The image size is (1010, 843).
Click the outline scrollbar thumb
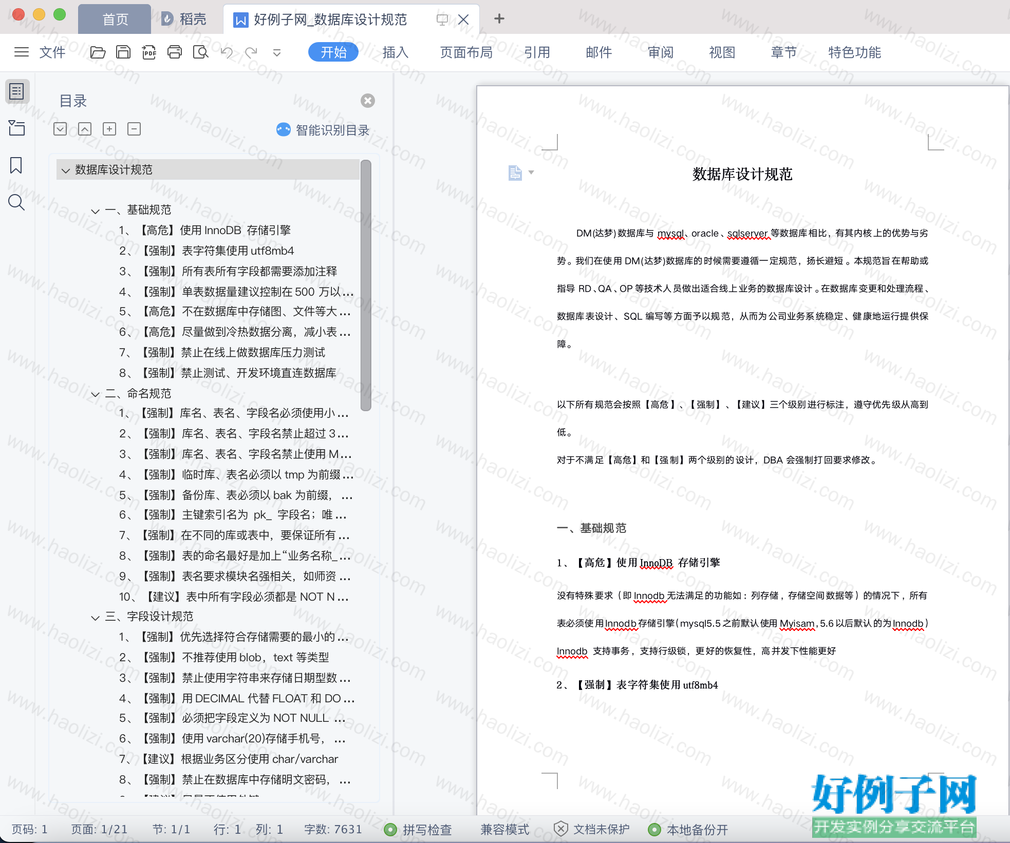click(x=366, y=285)
